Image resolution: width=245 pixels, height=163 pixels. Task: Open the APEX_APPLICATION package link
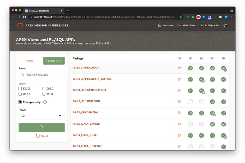click(86, 68)
